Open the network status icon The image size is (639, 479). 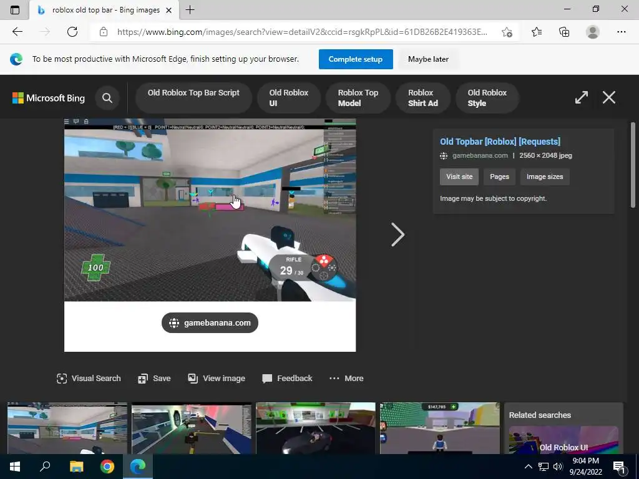(x=544, y=467)
